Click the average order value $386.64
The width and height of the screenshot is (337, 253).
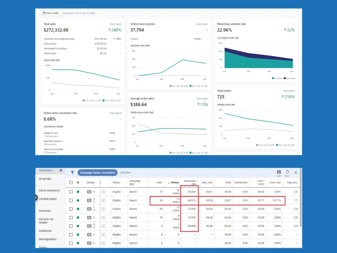click(x=139, y=105)
